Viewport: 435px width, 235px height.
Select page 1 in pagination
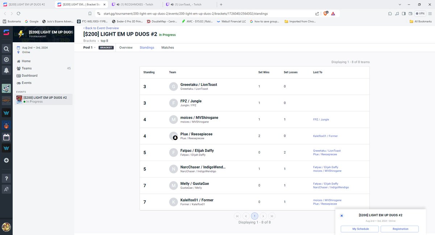(x=254, y=216)
